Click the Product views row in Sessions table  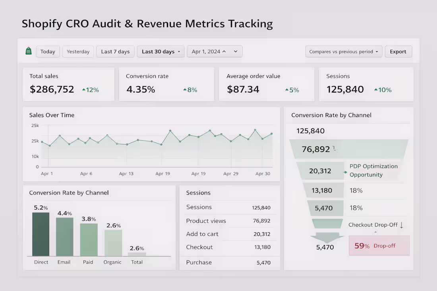coord(228,221)
